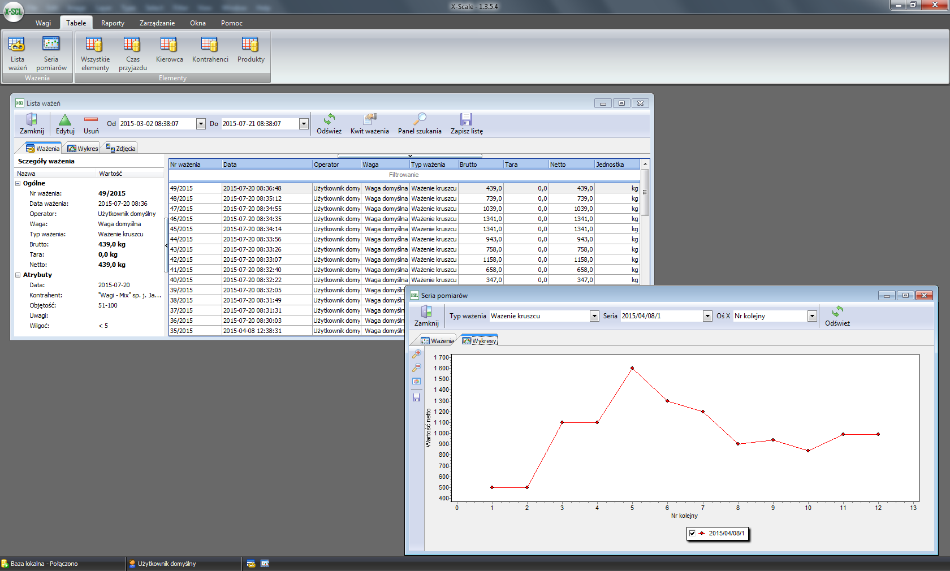Save the chart with the floppy icon
The height and width of the screenshot is (571, 950).
coord(417,397)
